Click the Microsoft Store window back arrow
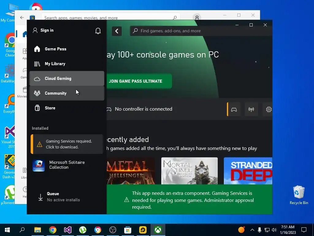Viewport: 314px width, 236px height. (22, 18)
